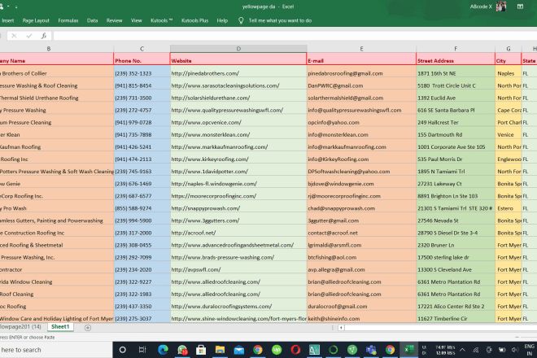Open the Upwork app on the taskbar

pyautogui.click(x=277, y=350)
